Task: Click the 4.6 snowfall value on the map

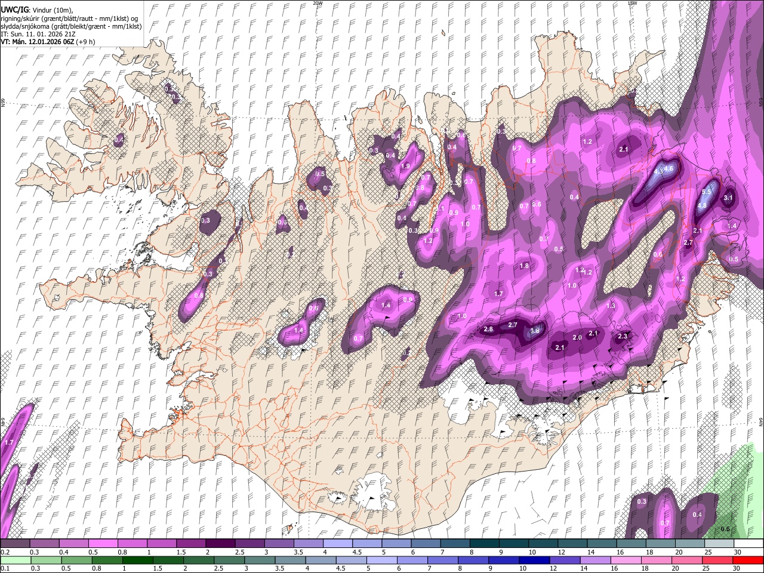Action: [x=668, y=169]
